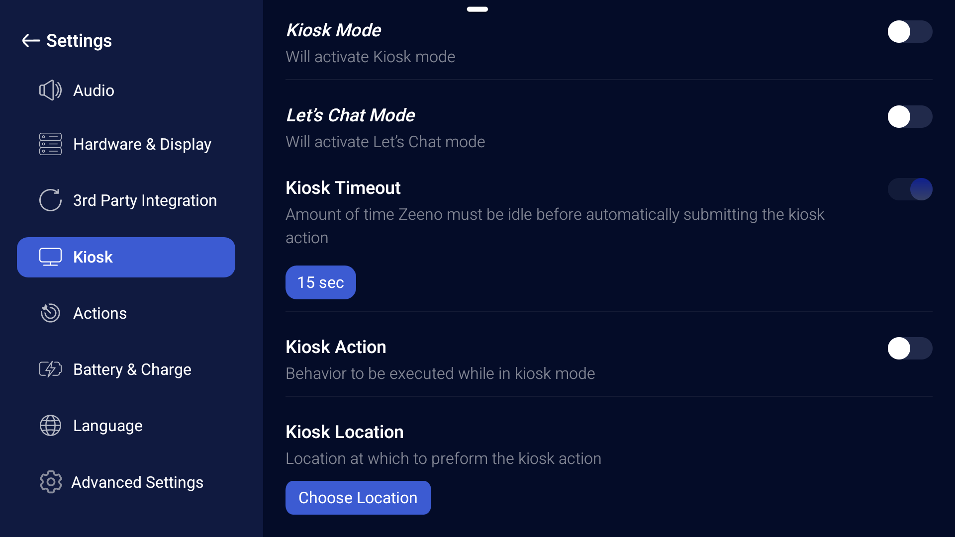Disable the Kiosk Timeout toggle
The image size is (955, 537).
[x=910, y=189]
